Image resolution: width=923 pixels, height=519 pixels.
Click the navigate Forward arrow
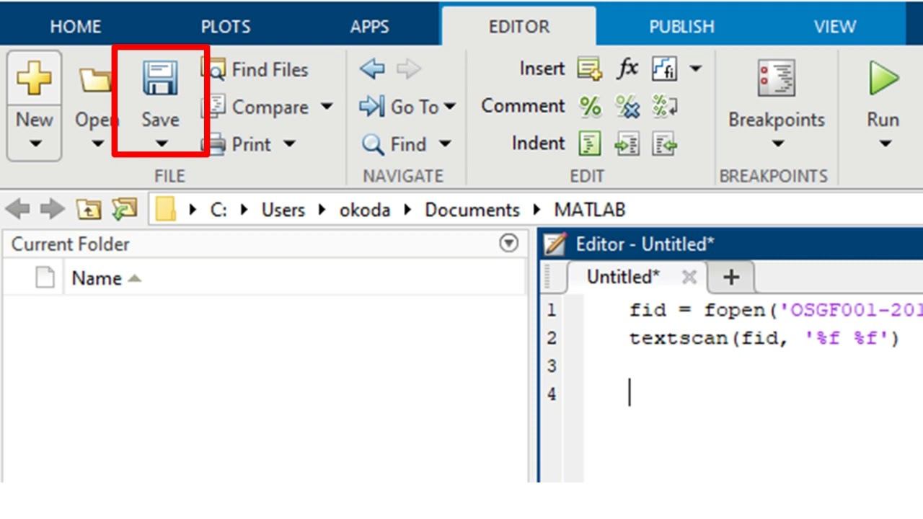tap(409, 69)
